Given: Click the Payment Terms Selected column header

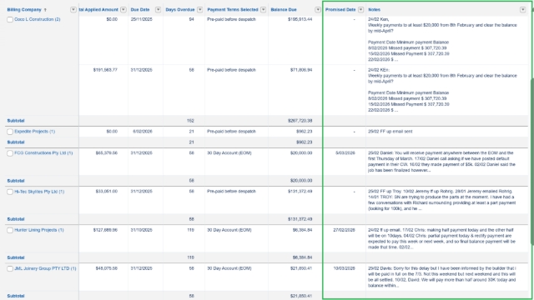Looking at the screenshot, I should pos(233,9).
